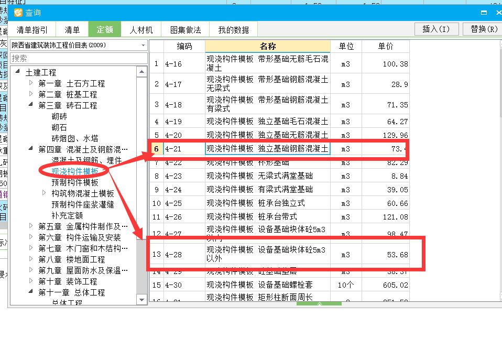Viewport: 502px width, 350px height.
Task: Click the 查询 dialog app icon
Action: click(x=18, y=13)
